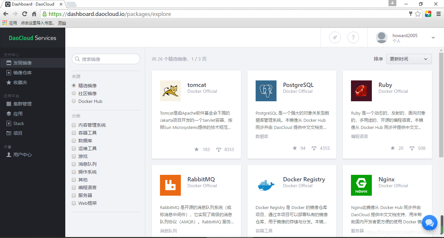Check the 消息队列 category checkbox
This screenshot has height=238, width=444.
(74, 164)
